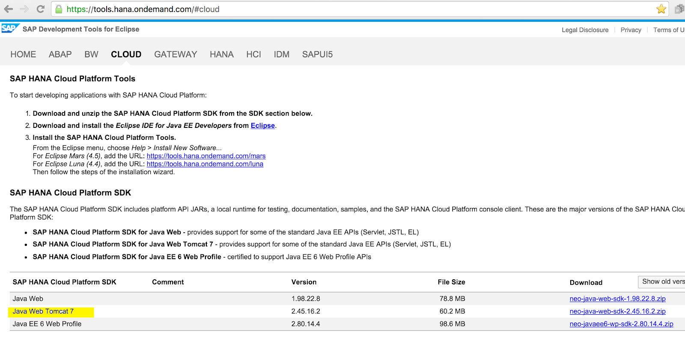This screenshot has height=340, width=685.
Task: Open the tools.hana.ondemand.com/mars link
Action: (206, 156)
